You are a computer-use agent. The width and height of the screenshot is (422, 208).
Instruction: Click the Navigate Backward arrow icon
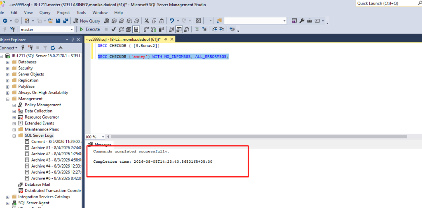tap(5, 21)
